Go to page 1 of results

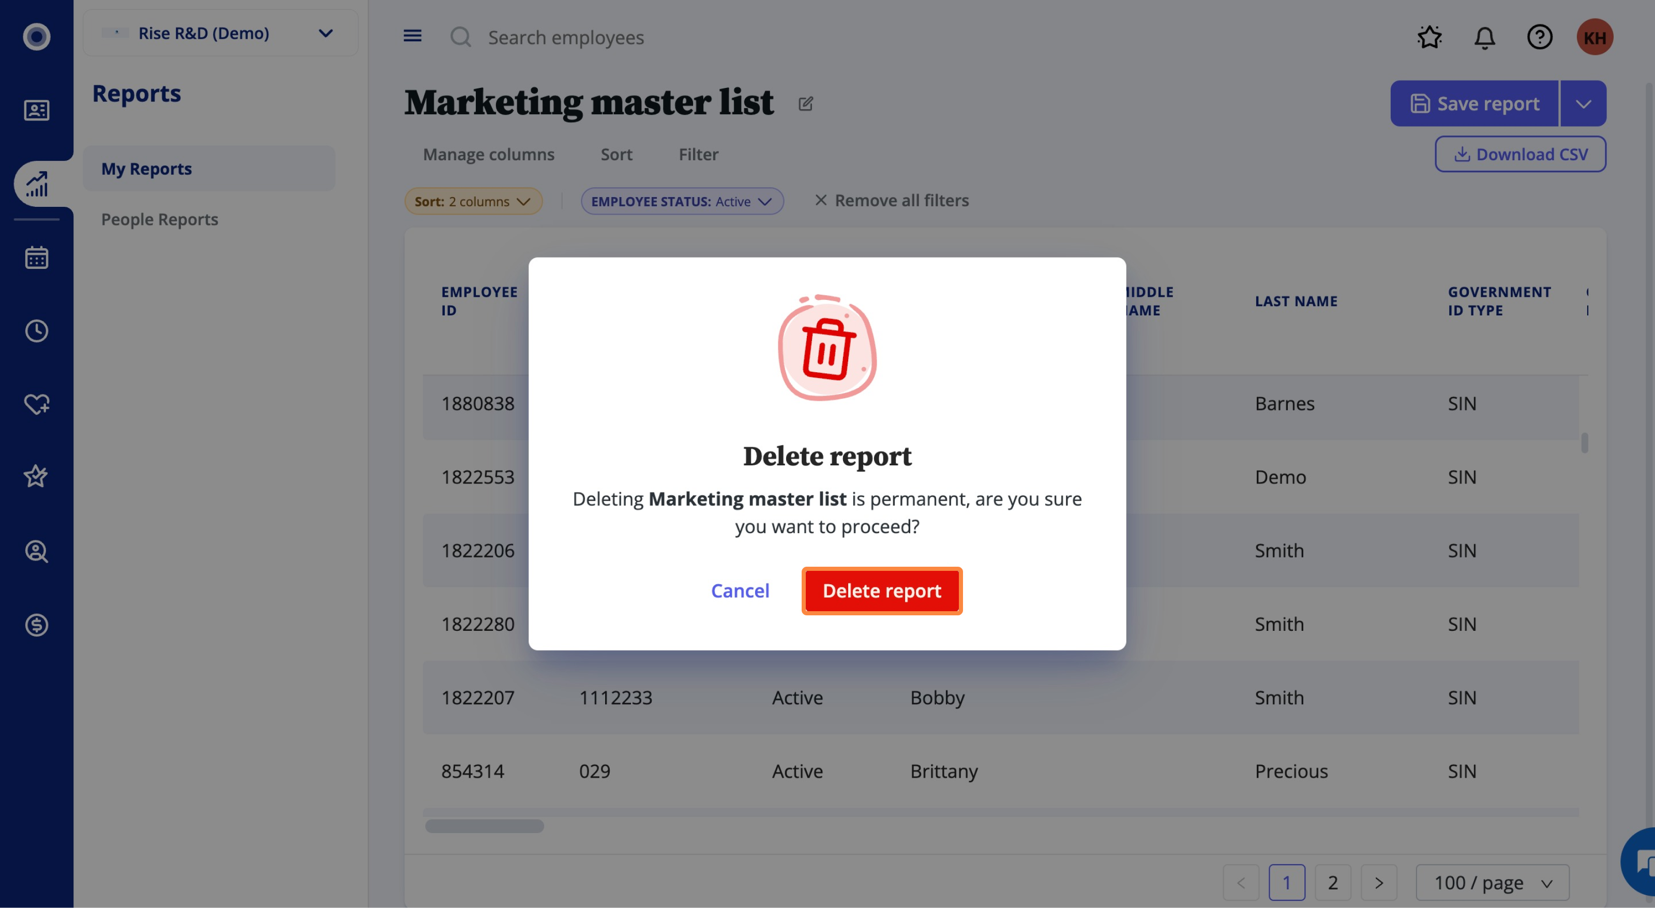tap(1286, 883)
